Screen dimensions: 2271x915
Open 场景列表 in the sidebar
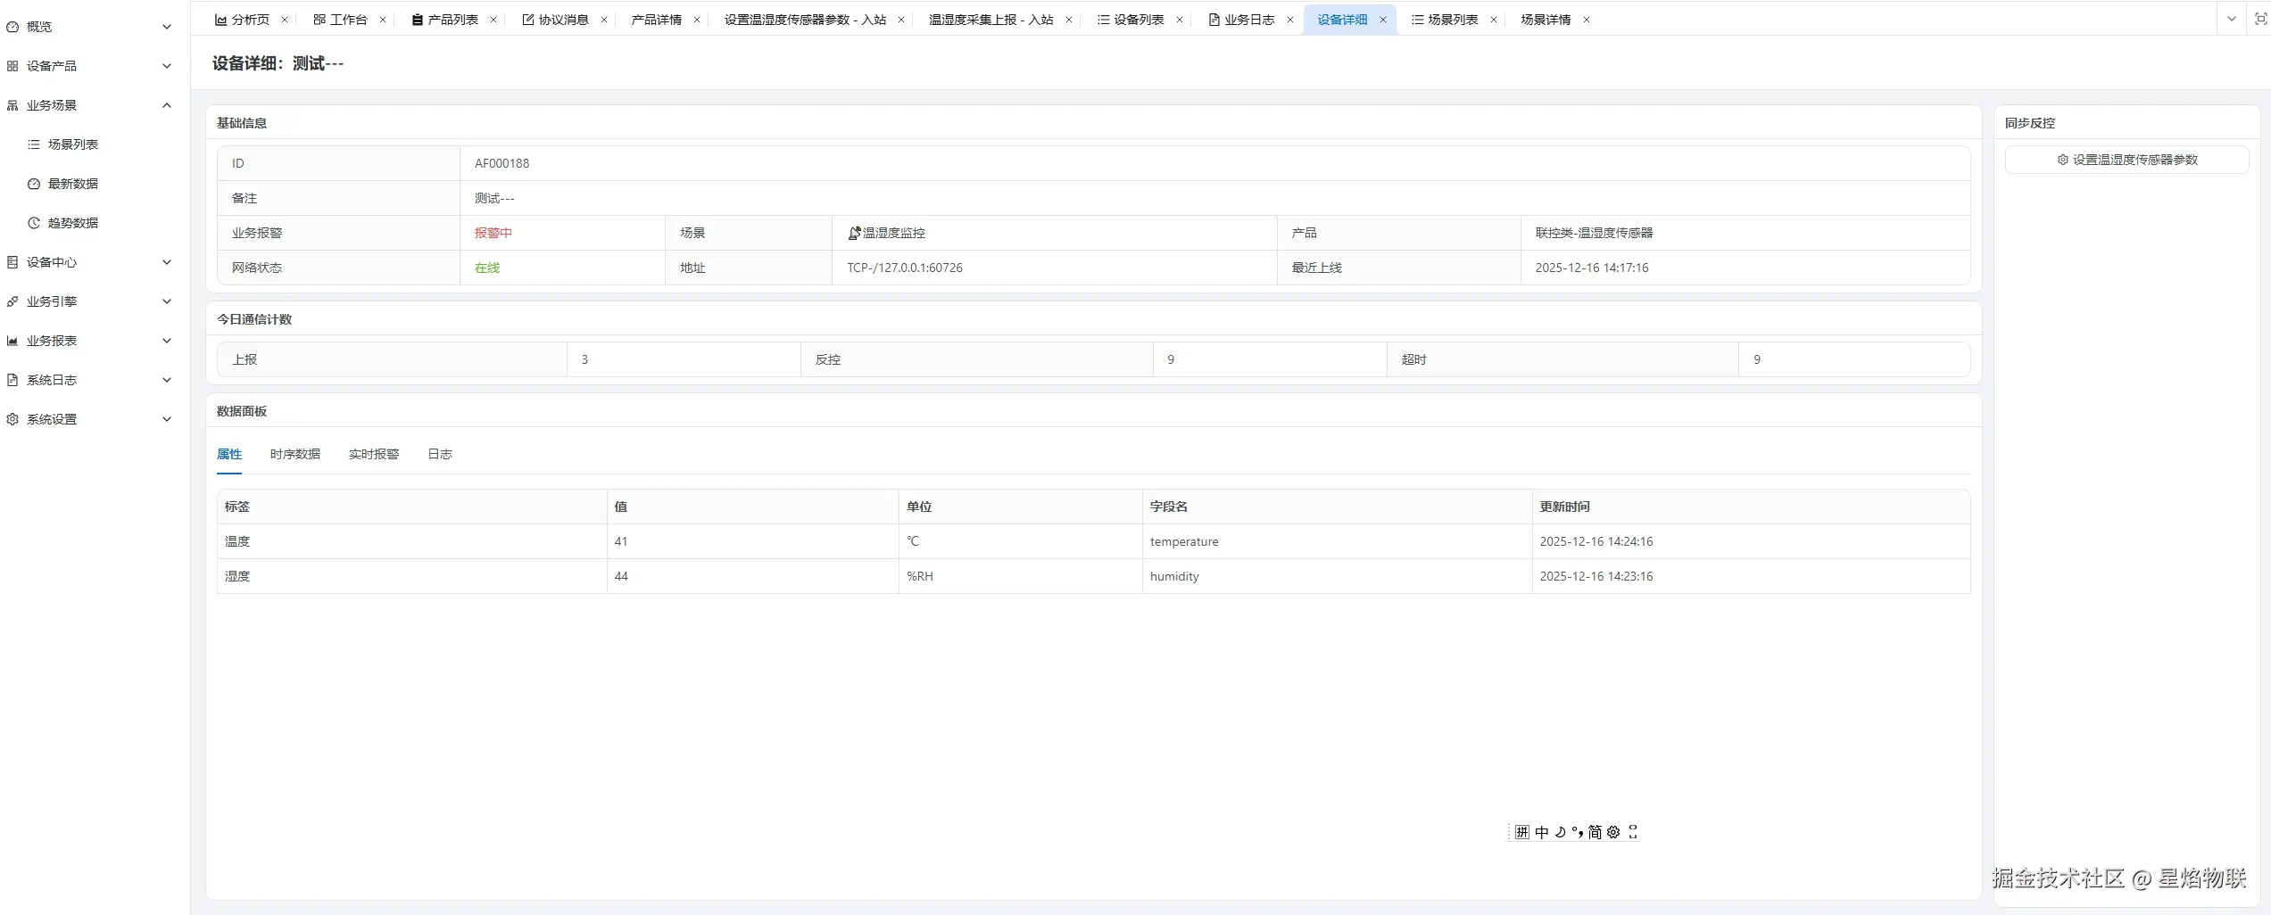click(73, 144)
